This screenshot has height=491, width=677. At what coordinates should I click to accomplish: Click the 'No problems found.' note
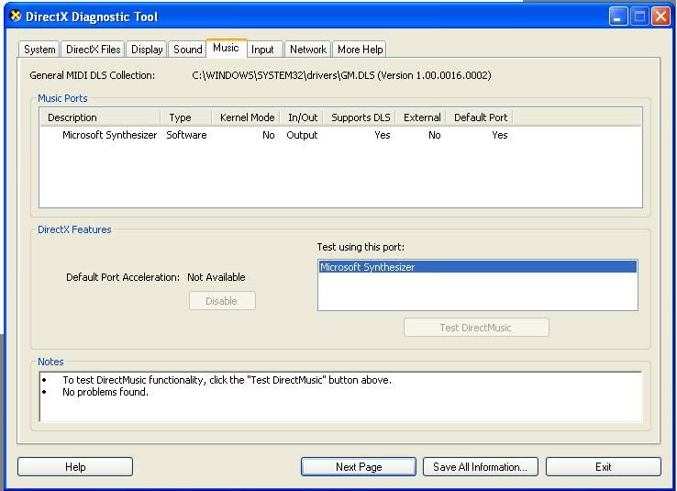coord(105,392)
